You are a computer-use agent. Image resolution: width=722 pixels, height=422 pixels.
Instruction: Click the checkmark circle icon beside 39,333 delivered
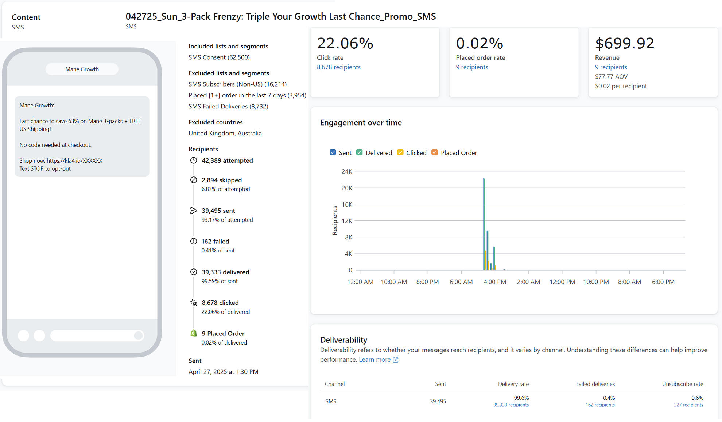tap(194, 272)
